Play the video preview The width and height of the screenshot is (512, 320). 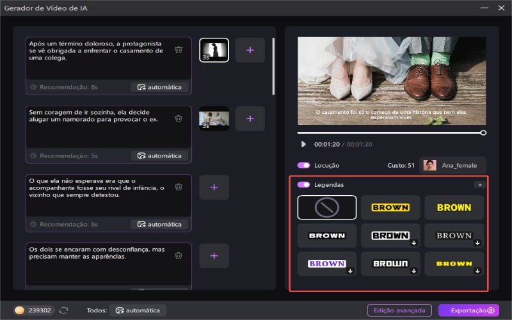click(303, 145)
